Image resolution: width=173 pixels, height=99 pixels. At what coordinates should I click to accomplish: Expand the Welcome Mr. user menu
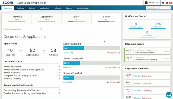tap(152, 3)
